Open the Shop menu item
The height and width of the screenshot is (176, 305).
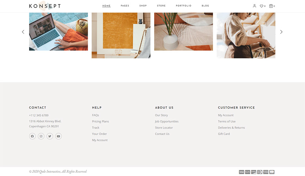coord(143,6)
